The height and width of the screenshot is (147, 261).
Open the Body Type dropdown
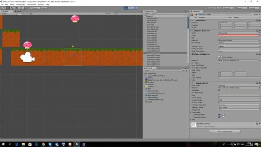pyautogui.click(x=239, y=85)
